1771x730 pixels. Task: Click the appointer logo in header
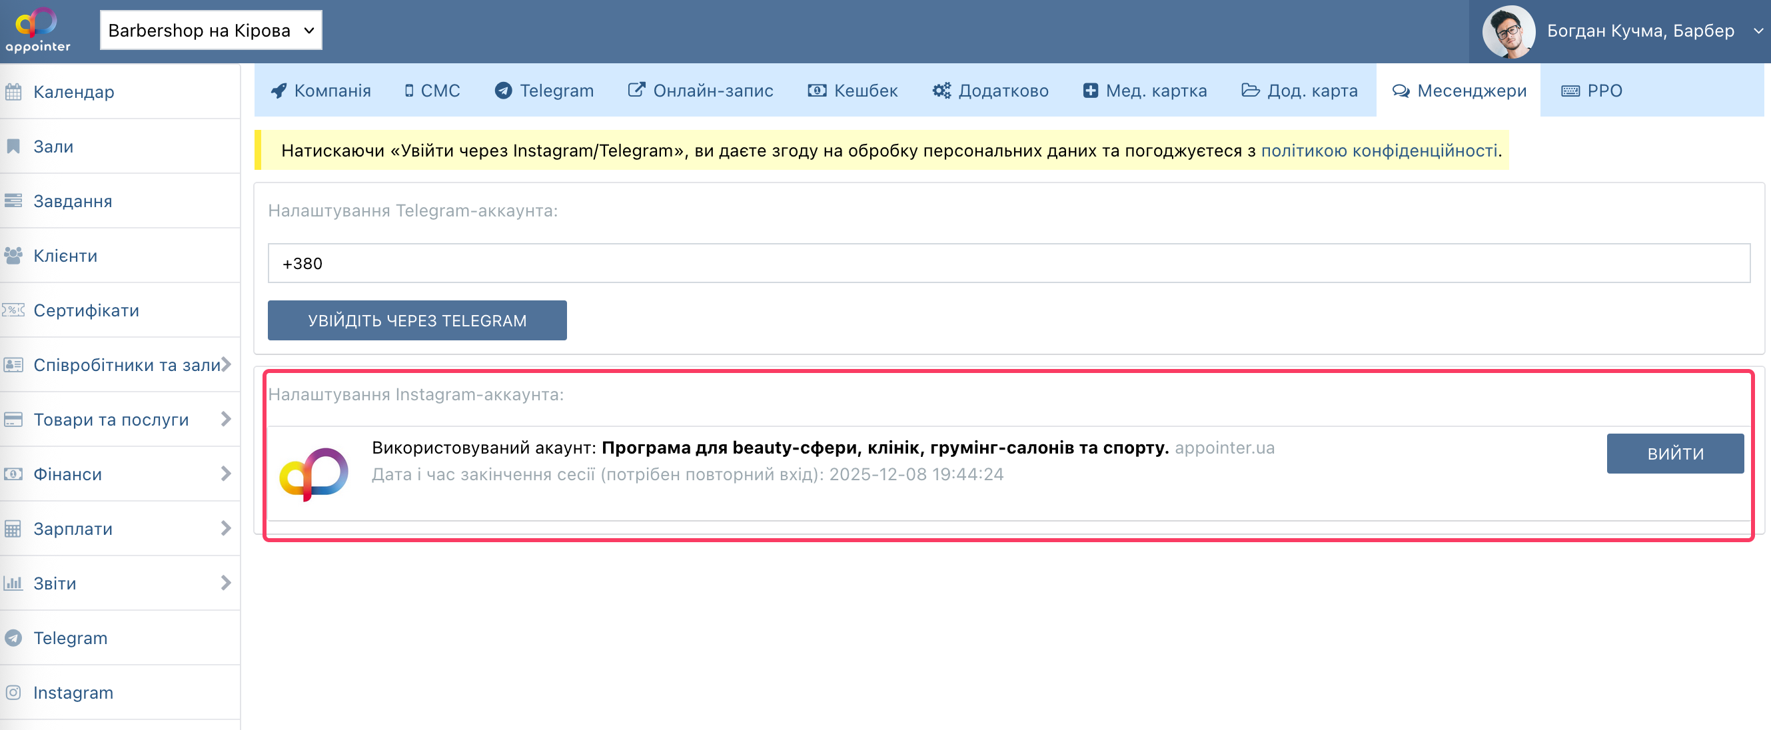(x=37, y=30)
